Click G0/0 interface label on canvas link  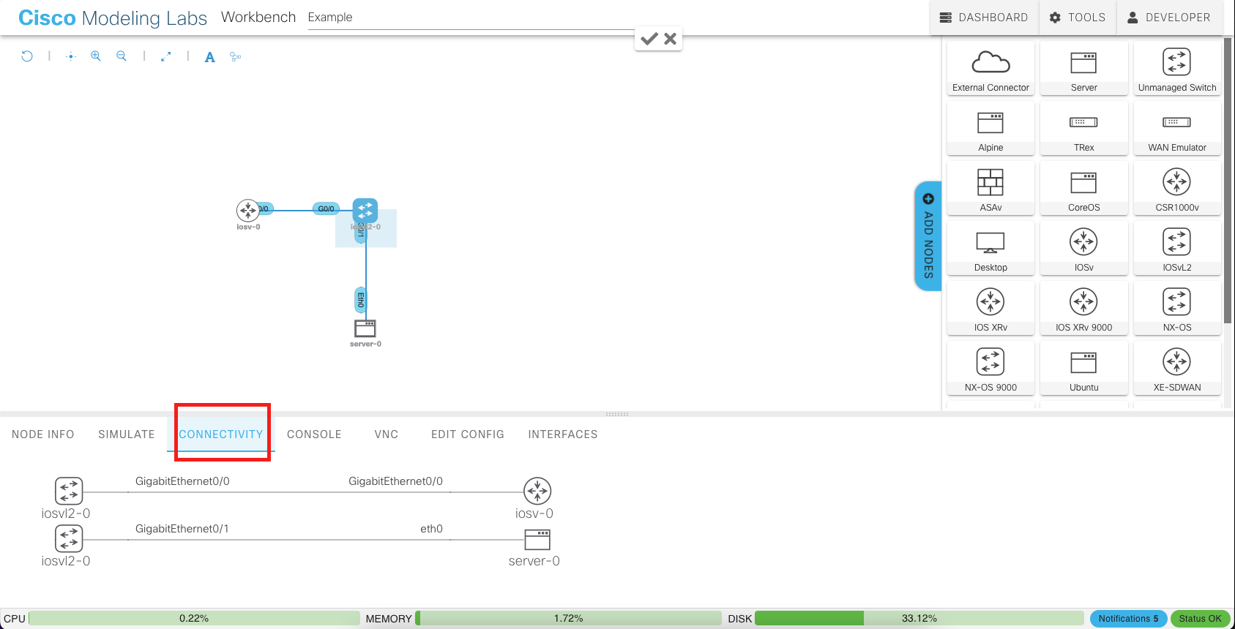(326, 209)
